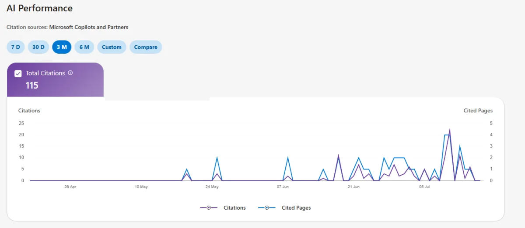Viewport: 525px width, 228px height.
Task: Select the 3 M time range
Action: [62, 47]
